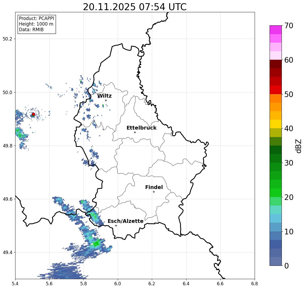Click the longitude tick label 6.4

pos(186,284)
